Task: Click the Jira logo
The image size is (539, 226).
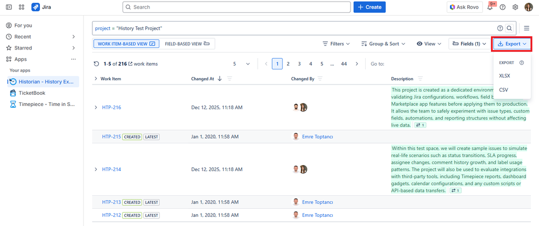Action: tap(41, 7)
